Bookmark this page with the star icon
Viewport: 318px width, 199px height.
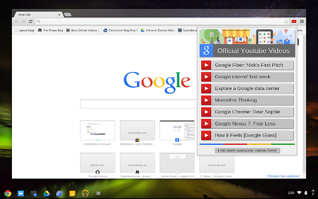point(286,21)
